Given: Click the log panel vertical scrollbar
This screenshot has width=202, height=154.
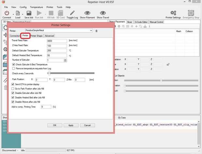Looking at the screenshot, I should tap(198, 134).
